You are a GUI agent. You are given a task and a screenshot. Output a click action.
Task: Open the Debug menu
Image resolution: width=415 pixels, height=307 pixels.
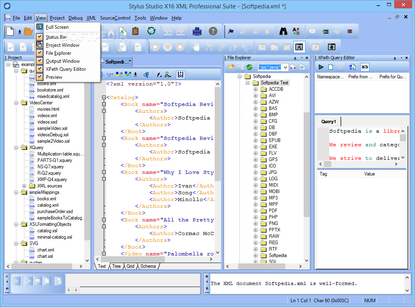tap(75, 18)
